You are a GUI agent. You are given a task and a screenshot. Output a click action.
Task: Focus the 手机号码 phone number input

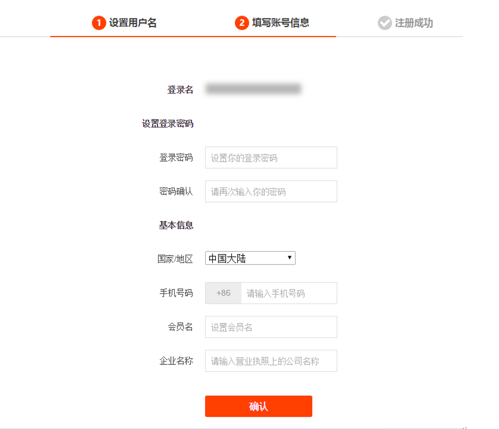[289, 293]
